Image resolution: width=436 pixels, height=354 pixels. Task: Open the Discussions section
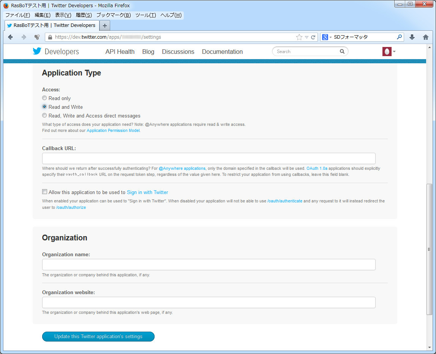click(x=178, y=52)
